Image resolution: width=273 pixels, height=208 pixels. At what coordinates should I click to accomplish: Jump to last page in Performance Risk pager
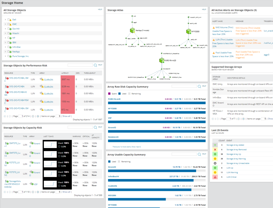(38, 116)
